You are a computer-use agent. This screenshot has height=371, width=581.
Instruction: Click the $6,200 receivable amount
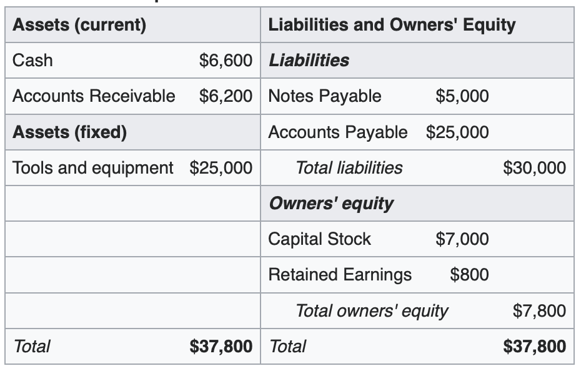[x=226, y=96]
